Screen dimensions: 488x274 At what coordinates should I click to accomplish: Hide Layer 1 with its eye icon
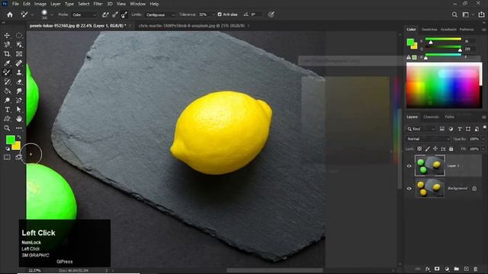[409, 166]
